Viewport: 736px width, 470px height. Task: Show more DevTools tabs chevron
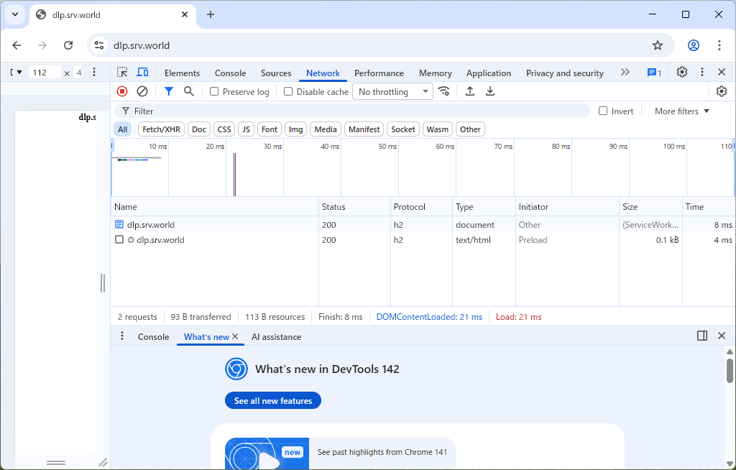pos(625,73)
